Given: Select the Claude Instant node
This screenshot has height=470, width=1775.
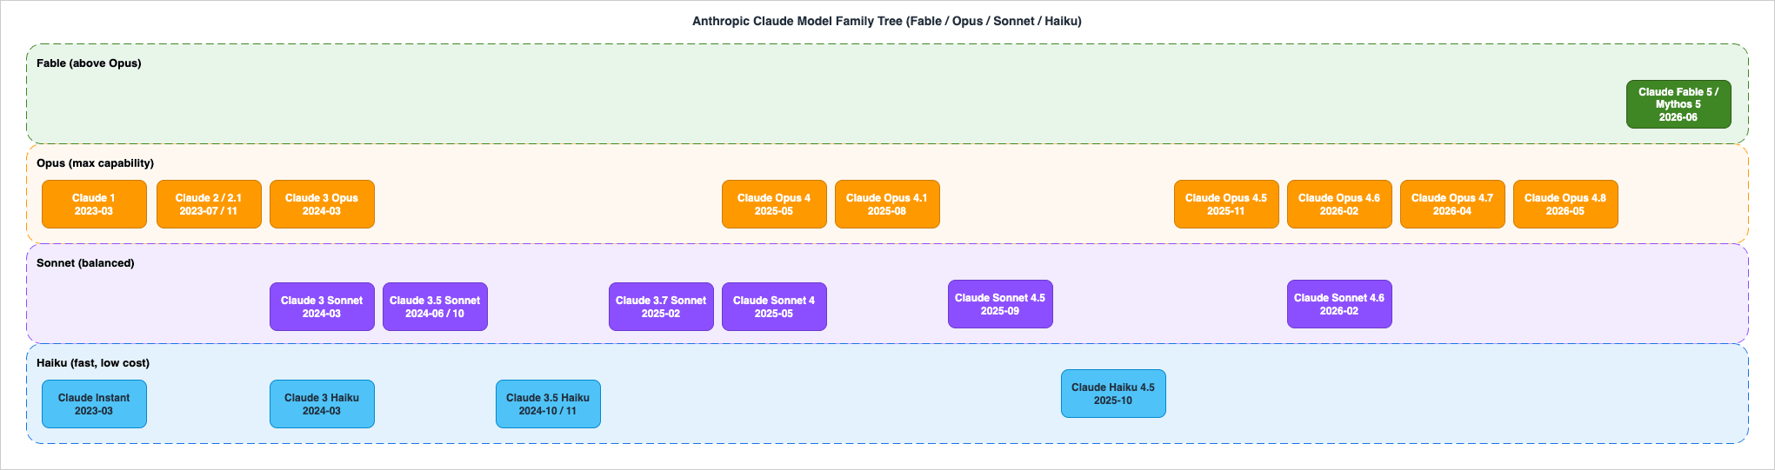Looking at the screenshot, I should coord(94,404).
